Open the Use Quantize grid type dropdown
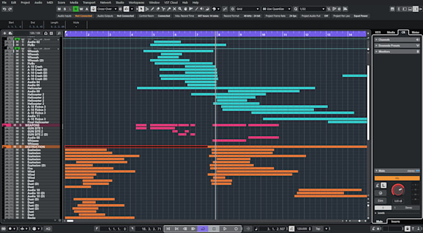Image resolution: width=423 pixels, height=233 pixels. [277, 9]
